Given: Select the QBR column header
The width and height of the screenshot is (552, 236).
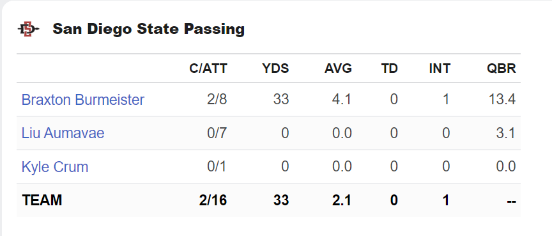Looking at the screenshot, I should [x=502, y=68].
